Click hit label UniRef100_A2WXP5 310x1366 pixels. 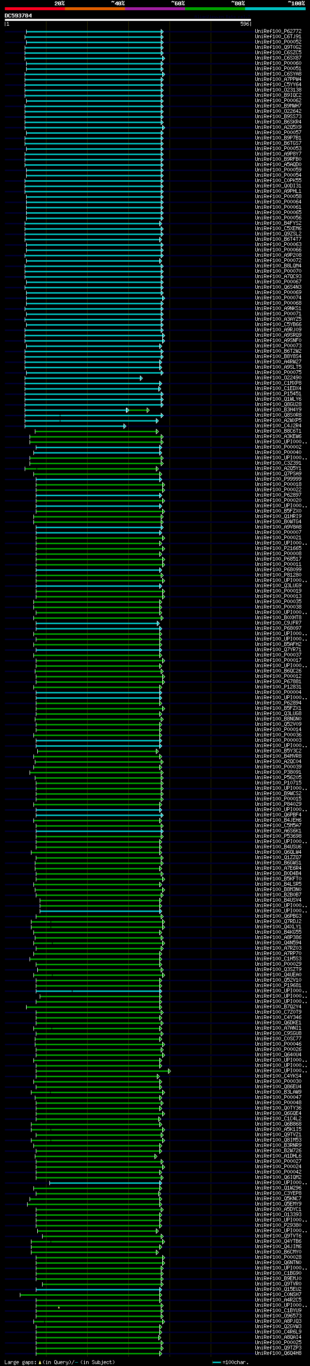pyautogui.click(x=278, y=420)
